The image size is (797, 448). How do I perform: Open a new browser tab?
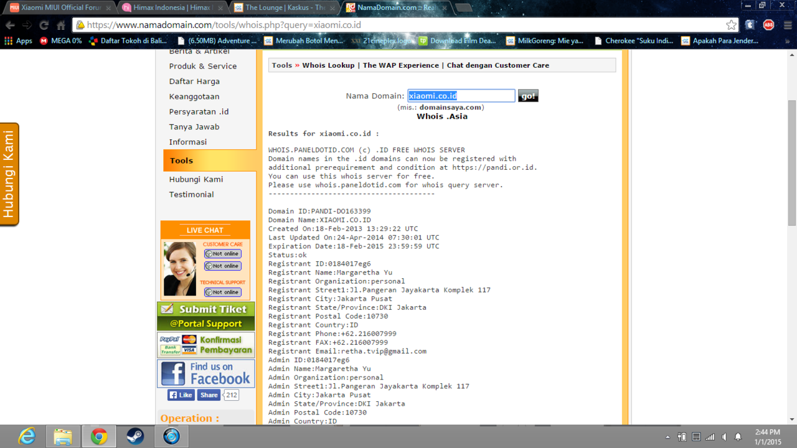click(x=464, y=7)
